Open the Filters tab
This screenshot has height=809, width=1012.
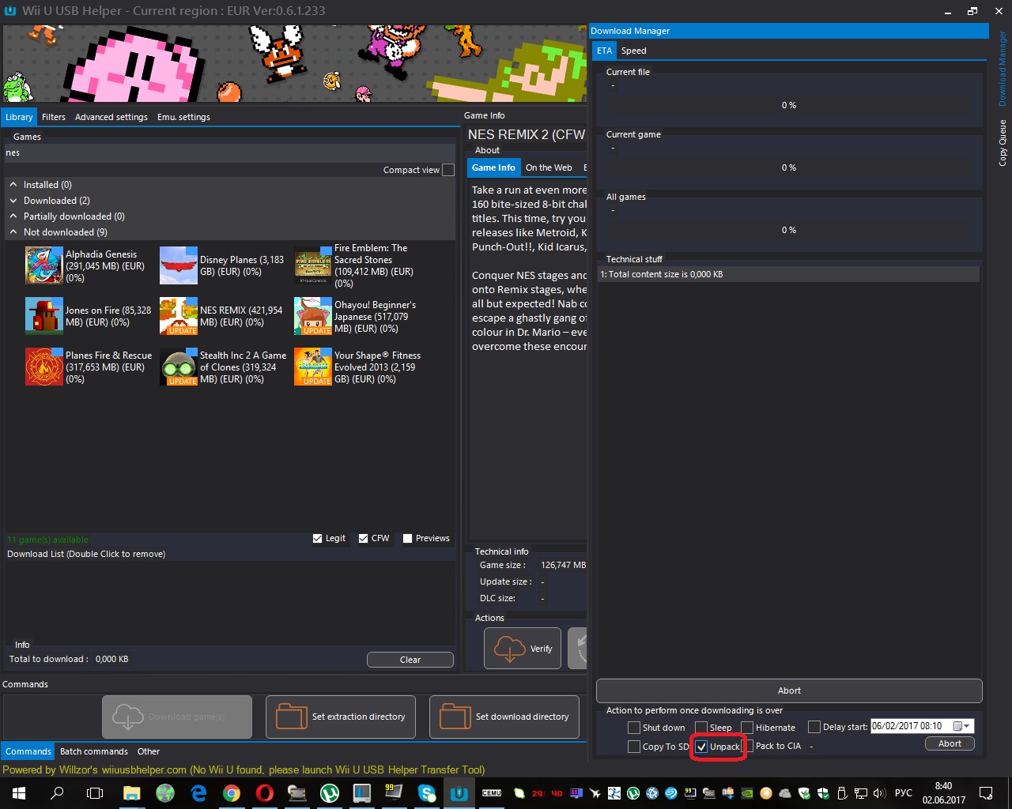point(54,117)
